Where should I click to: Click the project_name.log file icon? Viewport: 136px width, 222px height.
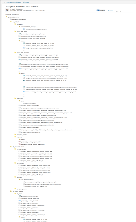[11, 19]
